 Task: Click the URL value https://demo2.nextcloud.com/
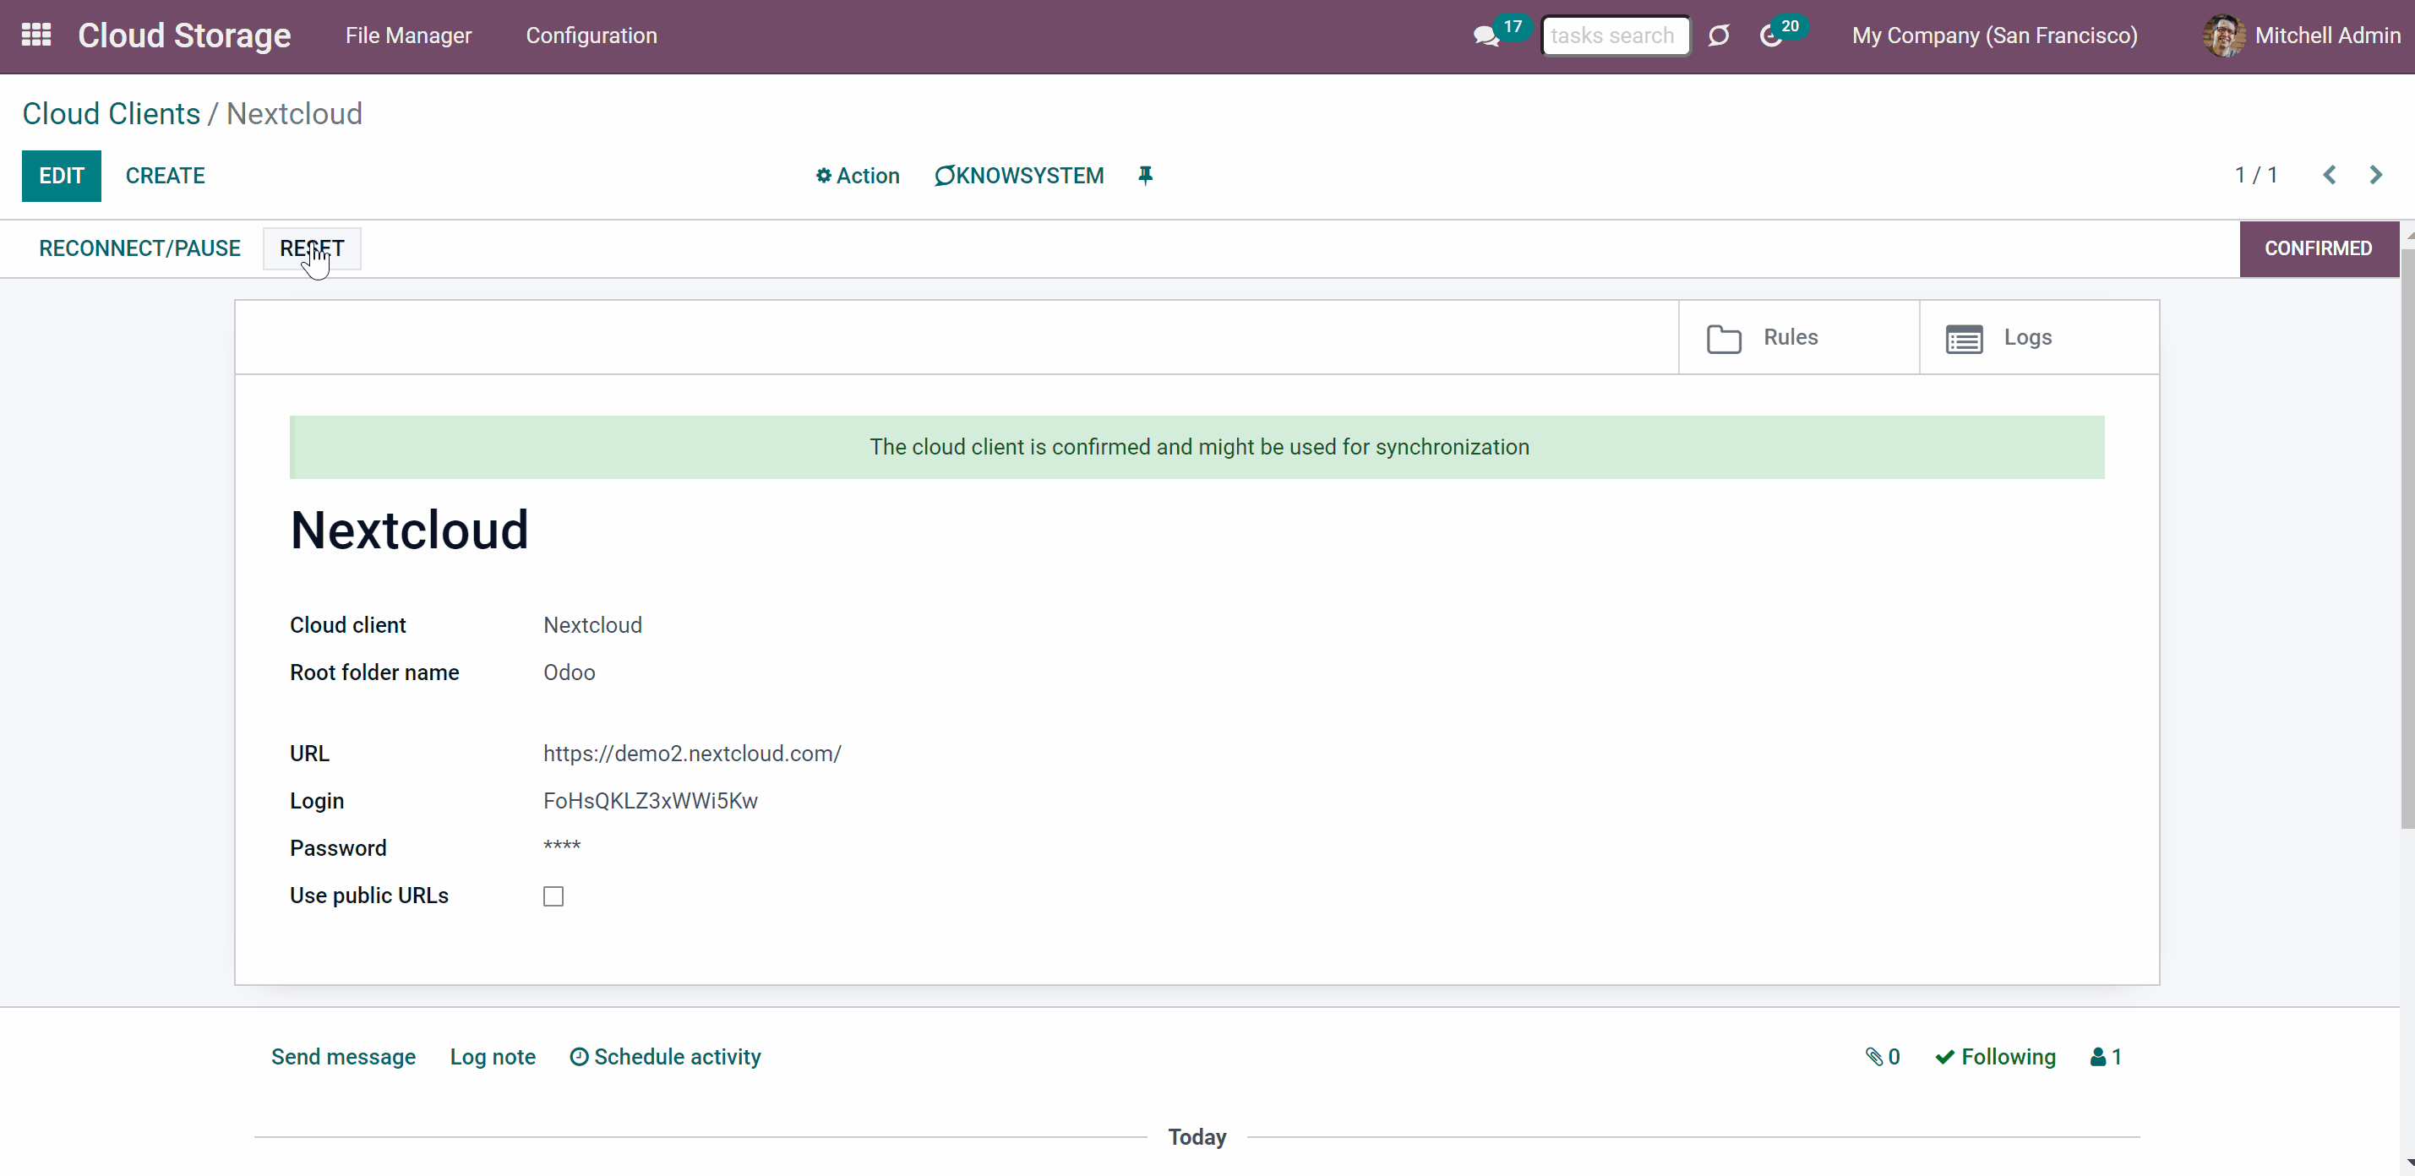692,754
